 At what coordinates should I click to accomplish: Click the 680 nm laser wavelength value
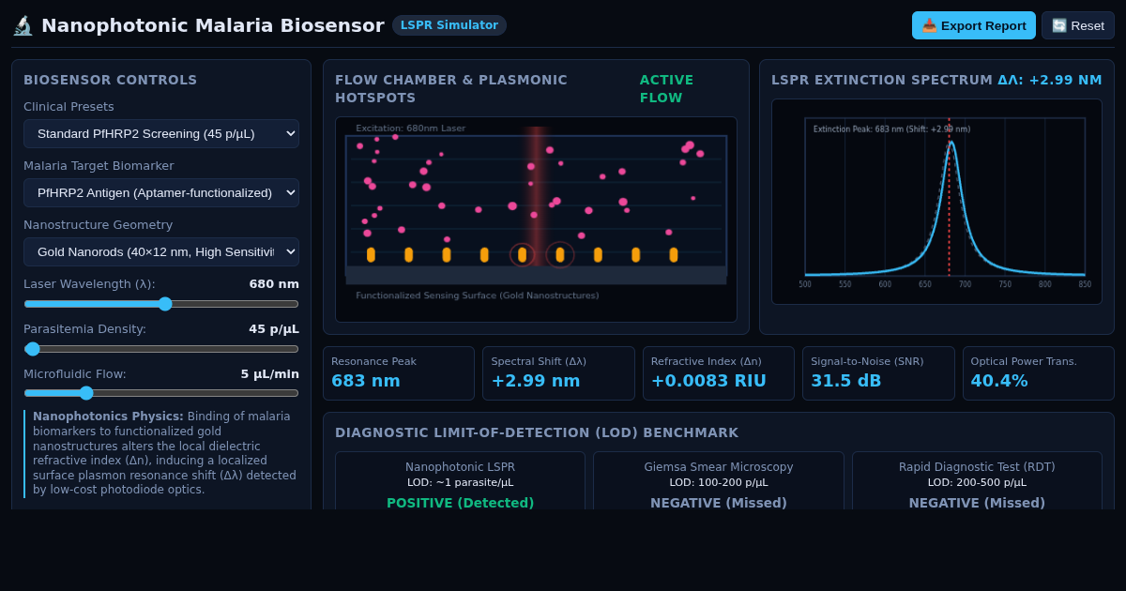[274, 284]
